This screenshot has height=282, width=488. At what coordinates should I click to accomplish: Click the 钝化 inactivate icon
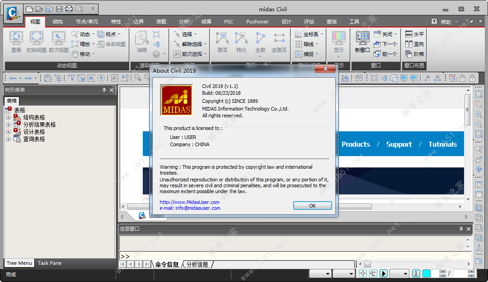pyautogui.click(x=241, y=42)
